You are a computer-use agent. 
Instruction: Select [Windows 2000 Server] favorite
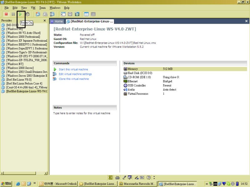click(x=20, y=68)
